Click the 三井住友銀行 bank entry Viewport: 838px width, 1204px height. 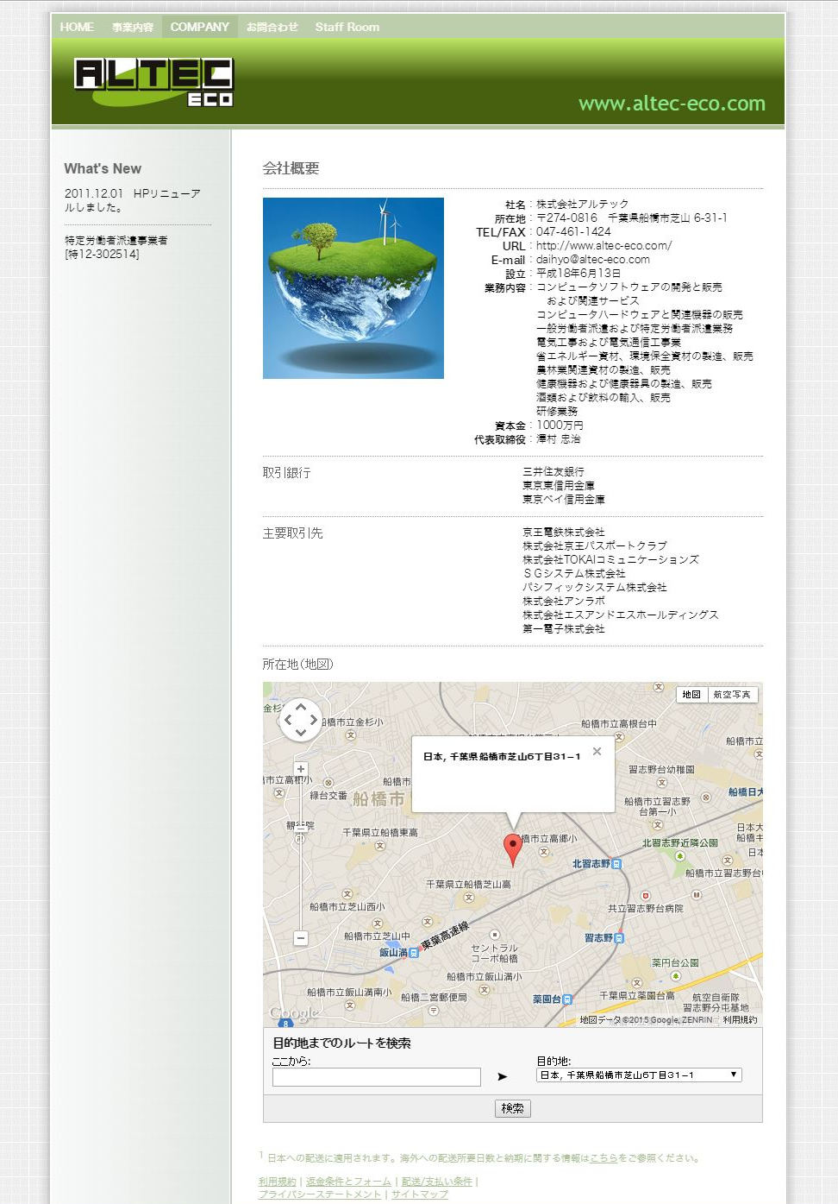pos(553,472)
